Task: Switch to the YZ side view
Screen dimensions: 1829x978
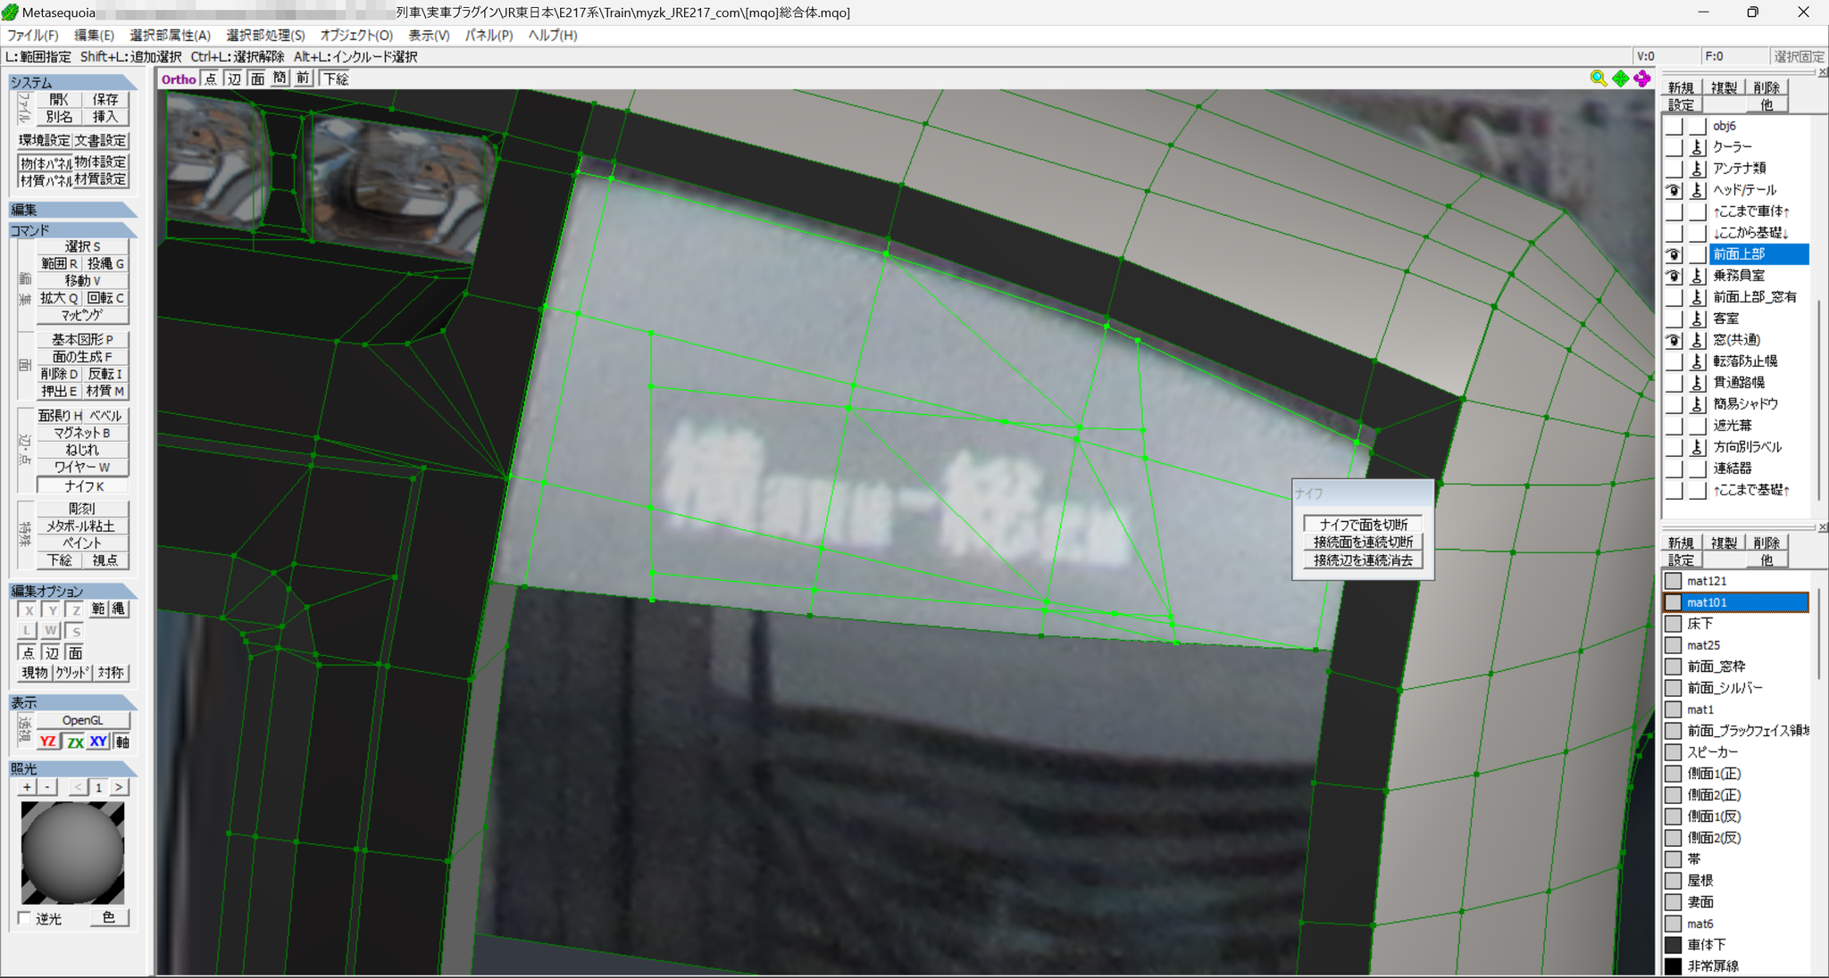Action: coord(48,742)
